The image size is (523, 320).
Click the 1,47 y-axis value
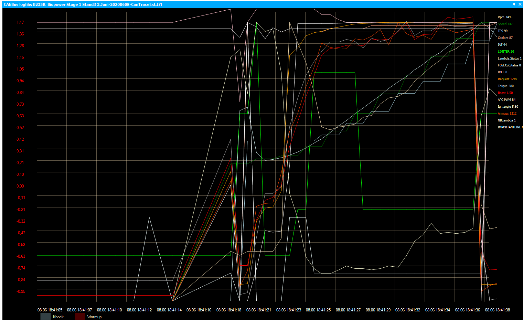point(20,22)
